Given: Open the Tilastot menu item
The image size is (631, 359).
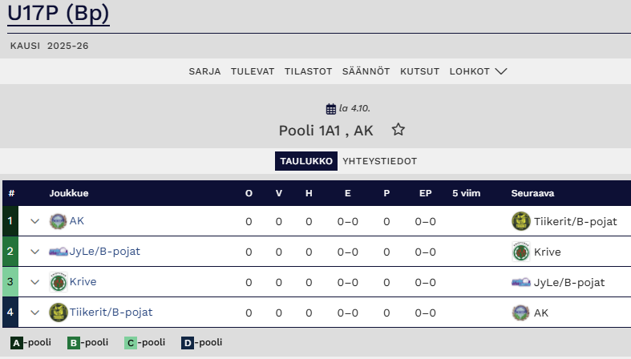Looking at the screenshot, I should (x=308, y=71).
